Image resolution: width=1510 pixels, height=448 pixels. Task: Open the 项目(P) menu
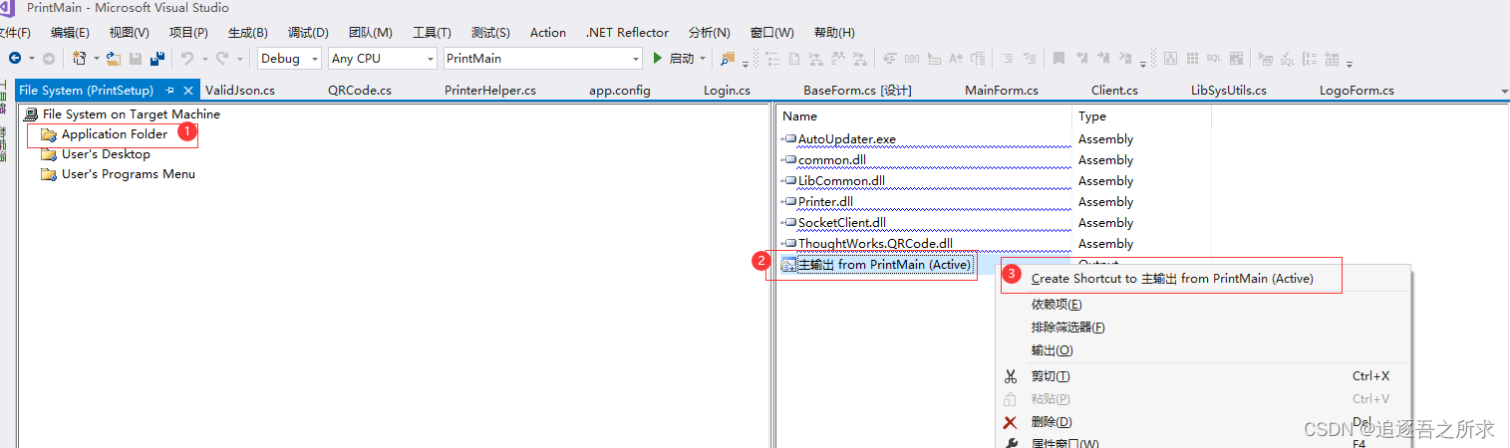(188, 33)
